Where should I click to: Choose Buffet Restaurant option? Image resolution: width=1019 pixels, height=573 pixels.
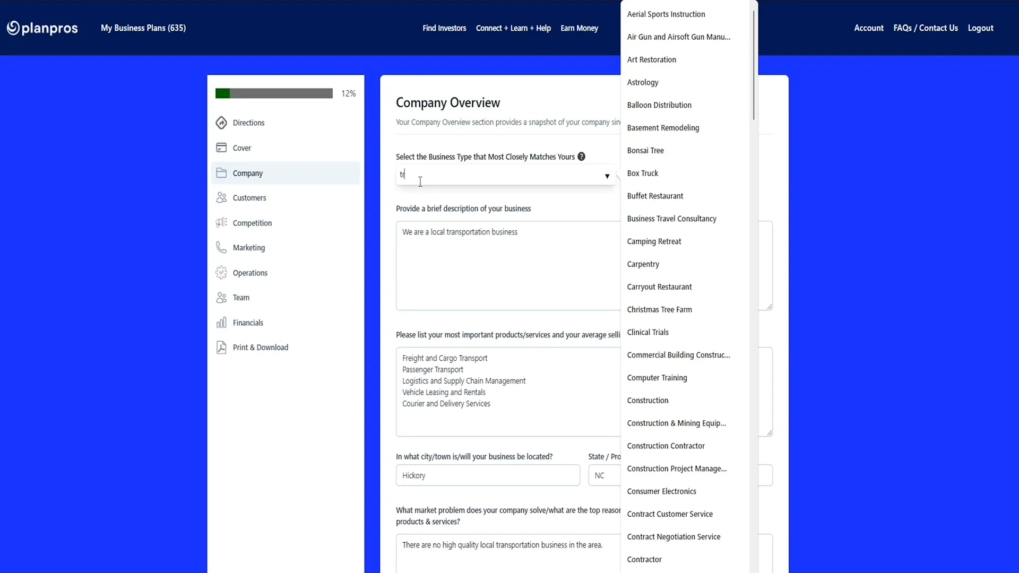point(685,196)
